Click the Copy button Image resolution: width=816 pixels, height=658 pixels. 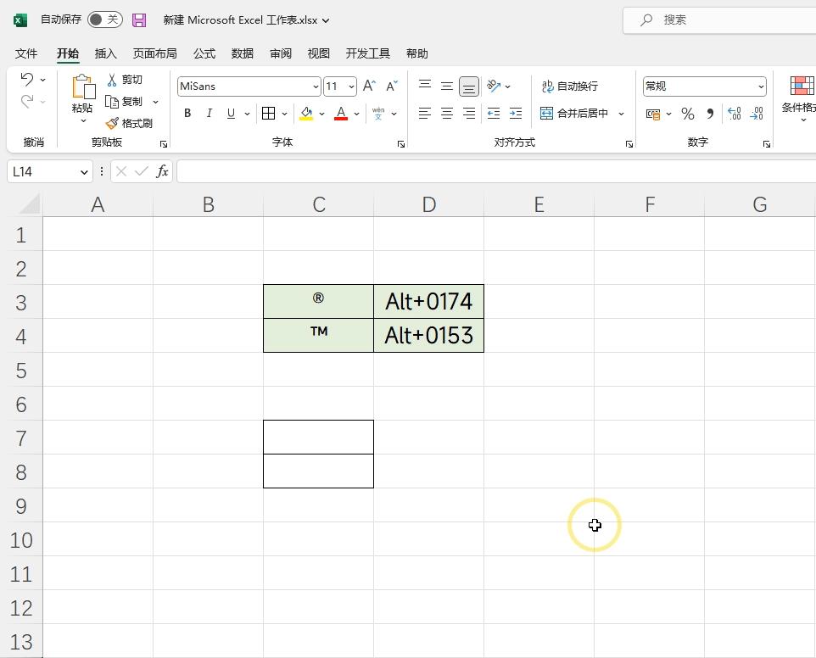[x=125, y=102]
